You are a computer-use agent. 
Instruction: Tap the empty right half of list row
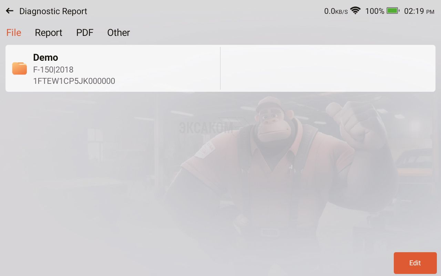pyautogui.click(x=328, y=68)
